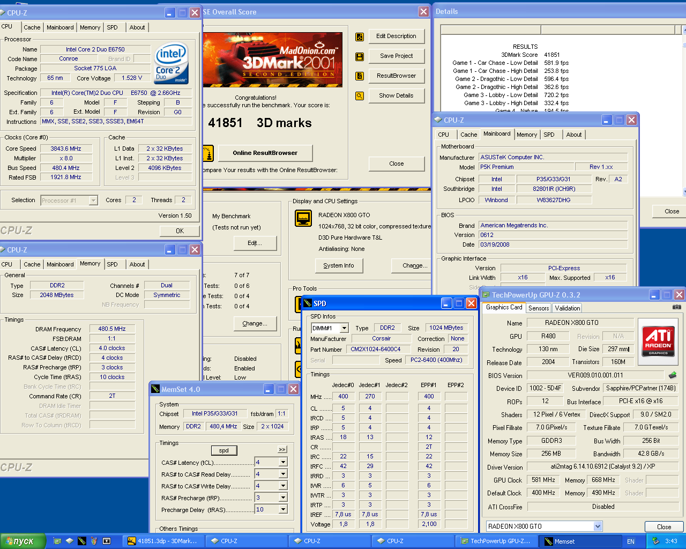This screenshot has width=686, height=549.
Task: Click the fifth quick launch icon
Action: [107, 541]
